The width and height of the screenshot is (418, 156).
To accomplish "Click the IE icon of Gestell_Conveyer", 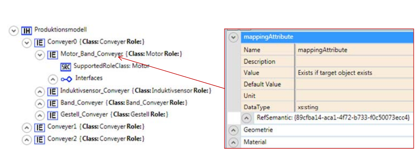I will click(53, 115).
